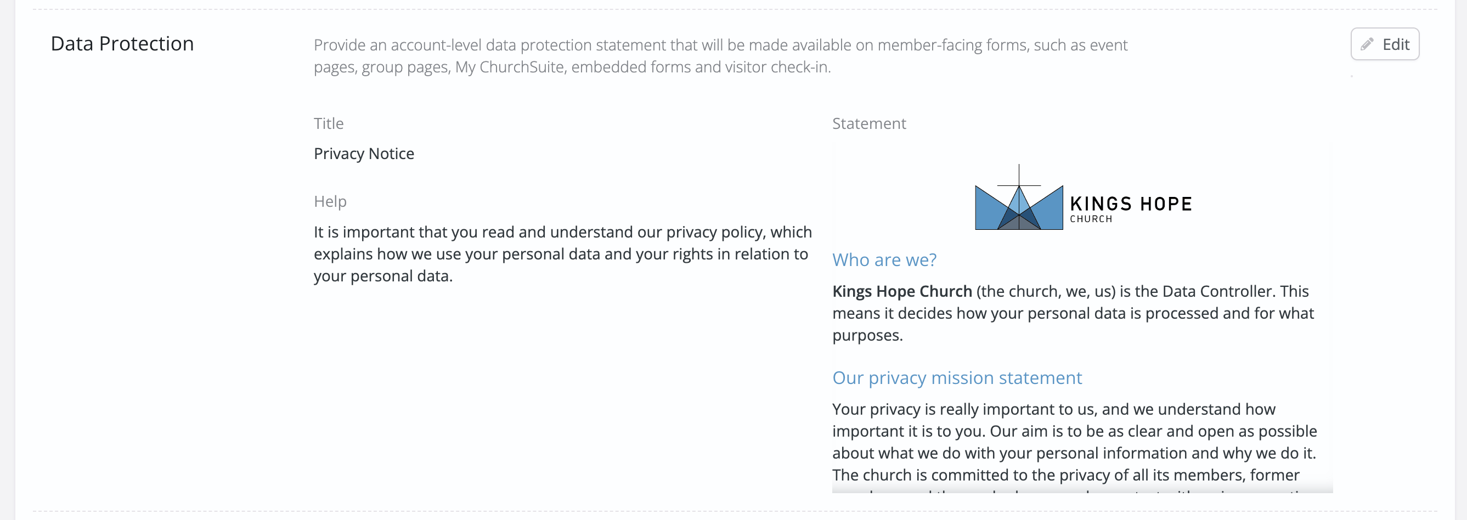Click the 'Privacy Notice' title value
The height and width of the screenshot is (520, 1467).
point(364,154)
